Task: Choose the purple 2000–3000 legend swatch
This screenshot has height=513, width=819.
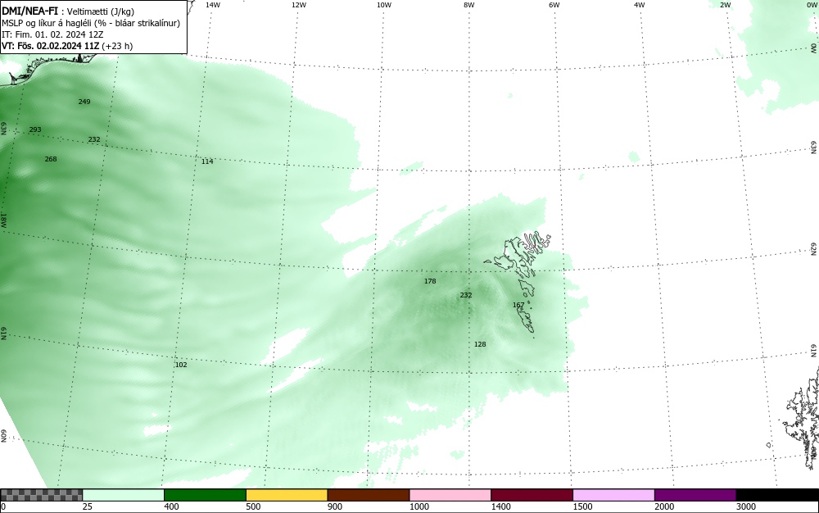Action: point(695,495)
